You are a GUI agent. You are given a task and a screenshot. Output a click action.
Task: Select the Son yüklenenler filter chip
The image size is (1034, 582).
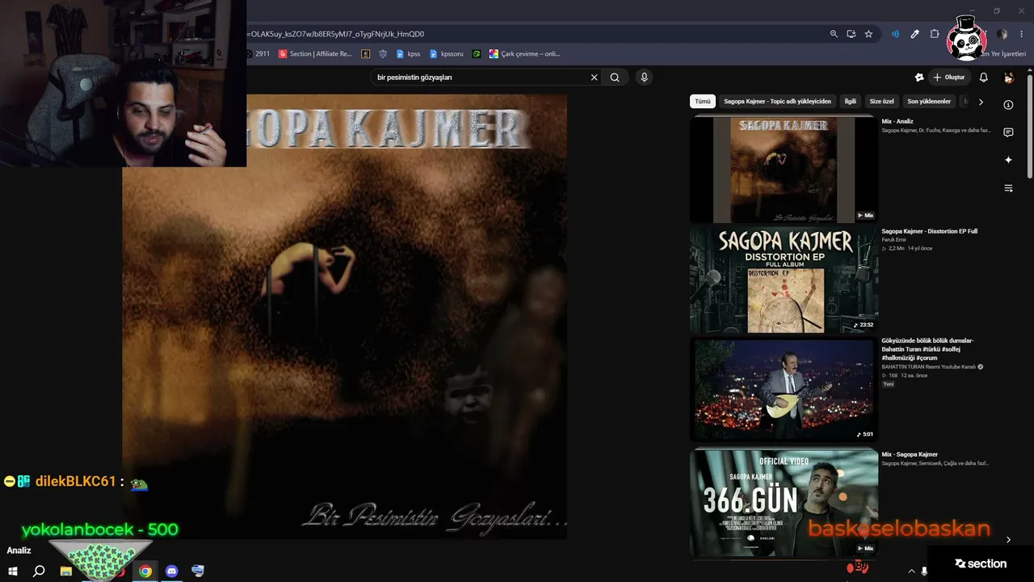(929, 101)
